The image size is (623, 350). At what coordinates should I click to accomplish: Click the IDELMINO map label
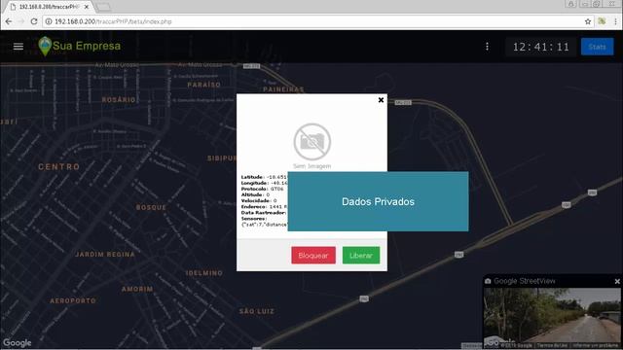click(x=204, y=273)
